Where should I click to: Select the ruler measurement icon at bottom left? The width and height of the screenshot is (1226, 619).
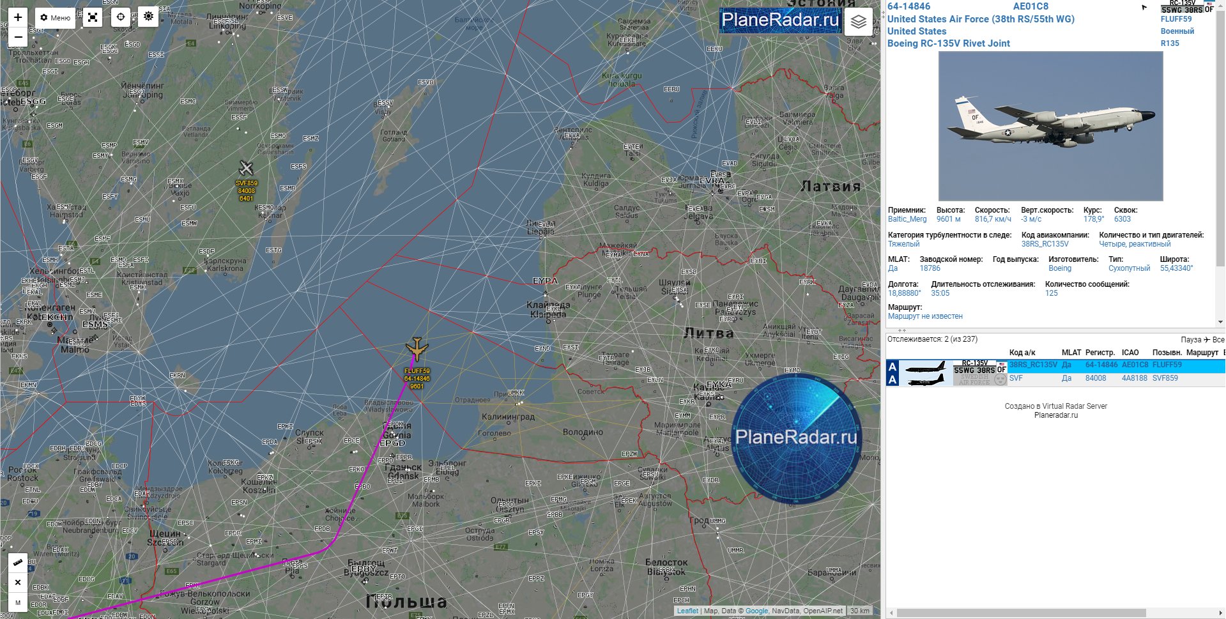pos(17,563)
